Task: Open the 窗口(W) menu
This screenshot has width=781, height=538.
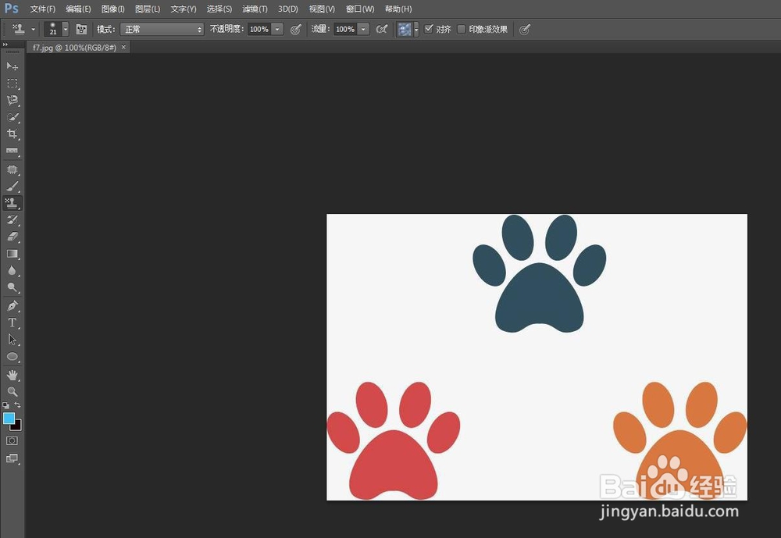Action: point(359,9)
